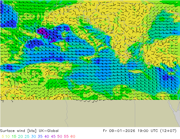Click the '30' knots legend value

tap(34, 136)
